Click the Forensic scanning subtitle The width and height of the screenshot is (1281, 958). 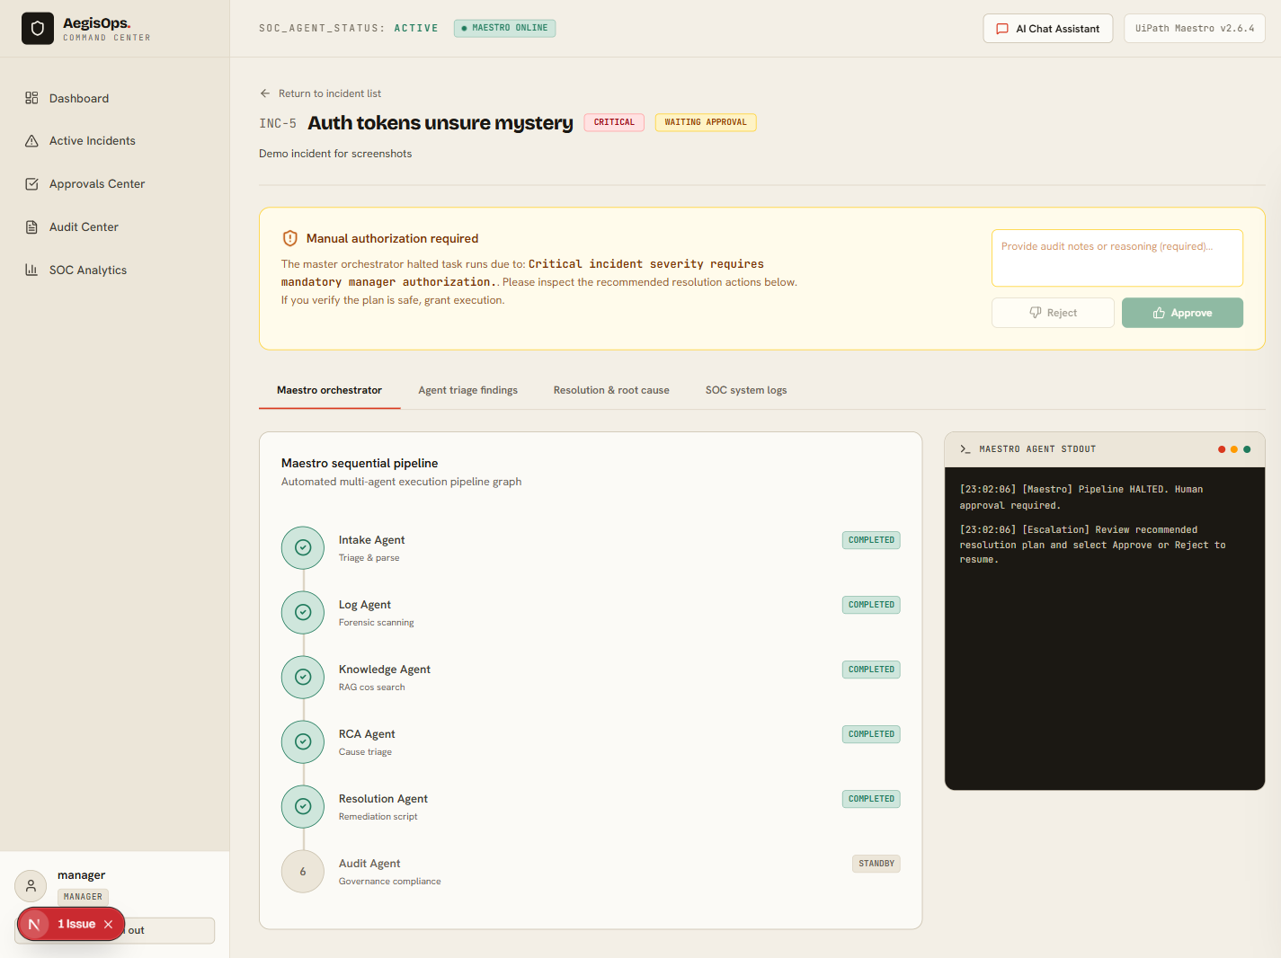coord(376,623)
